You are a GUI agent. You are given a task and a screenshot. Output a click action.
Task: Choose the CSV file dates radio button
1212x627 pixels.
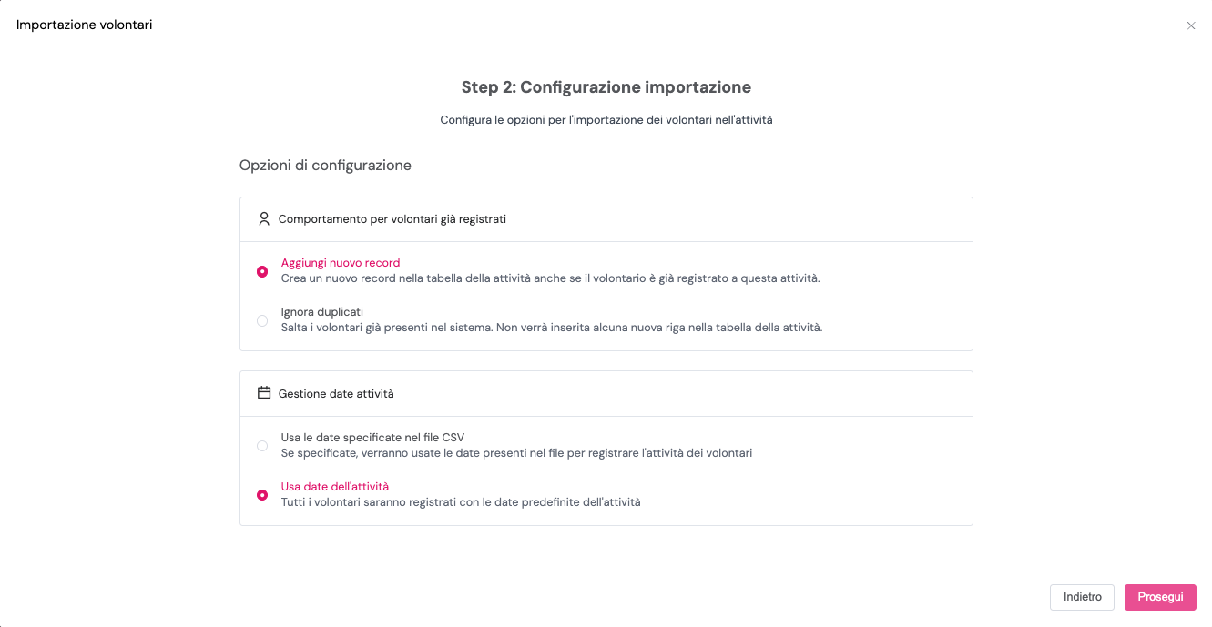tap(262, 446)
